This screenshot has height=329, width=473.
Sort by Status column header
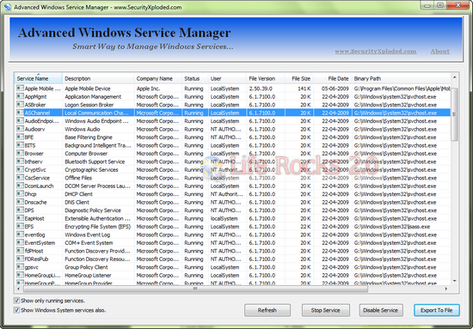pos(195,79)
